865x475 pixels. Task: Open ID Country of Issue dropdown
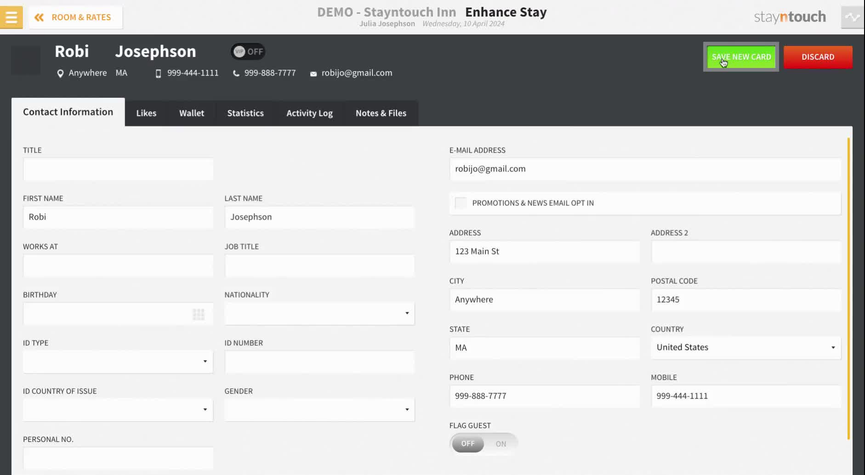pos(118,410)
